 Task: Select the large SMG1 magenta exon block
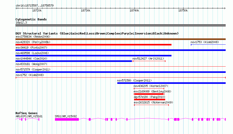67,119
